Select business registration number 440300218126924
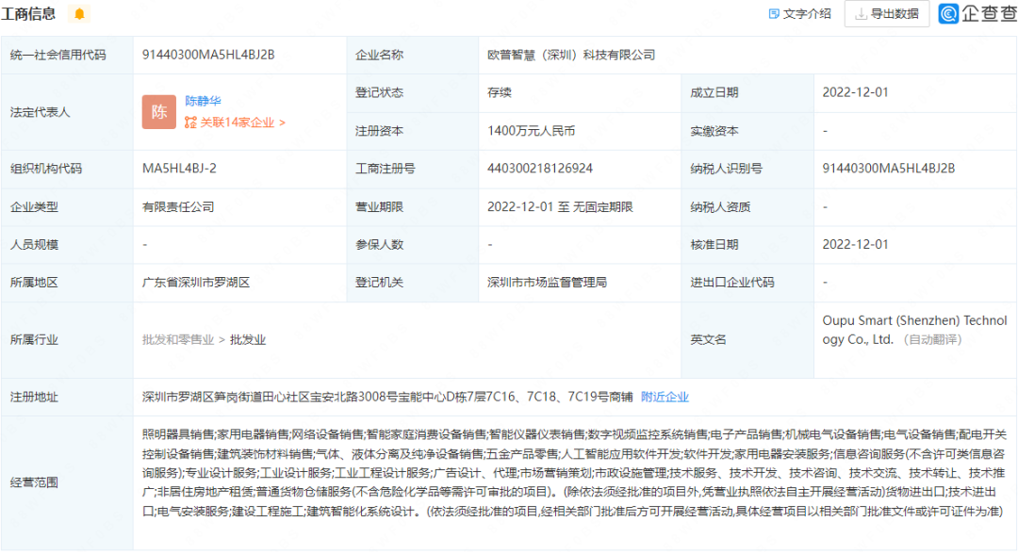1018x554 pixels. [x=540, y=168]
